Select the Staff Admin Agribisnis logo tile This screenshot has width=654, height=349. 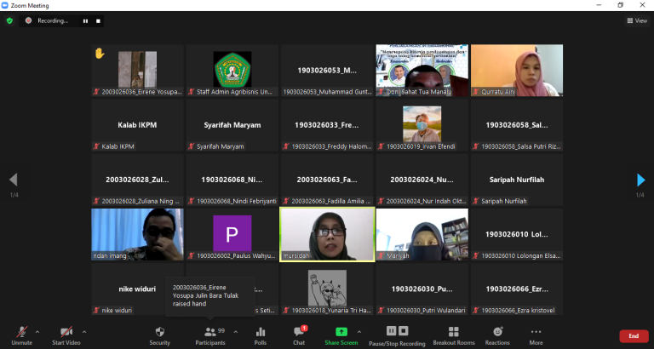click(232, 71)
